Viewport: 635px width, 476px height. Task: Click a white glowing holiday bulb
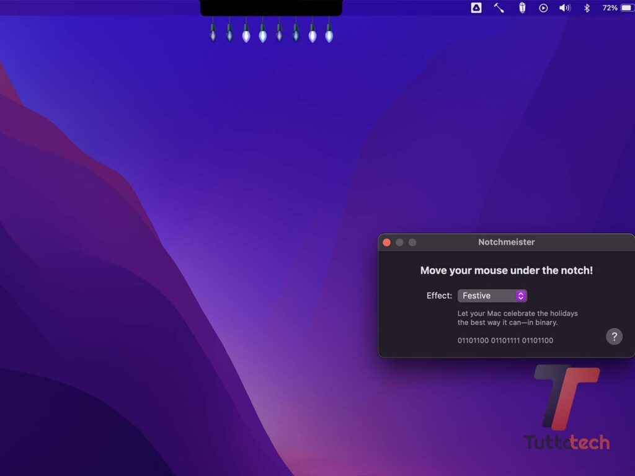(246, 36)
